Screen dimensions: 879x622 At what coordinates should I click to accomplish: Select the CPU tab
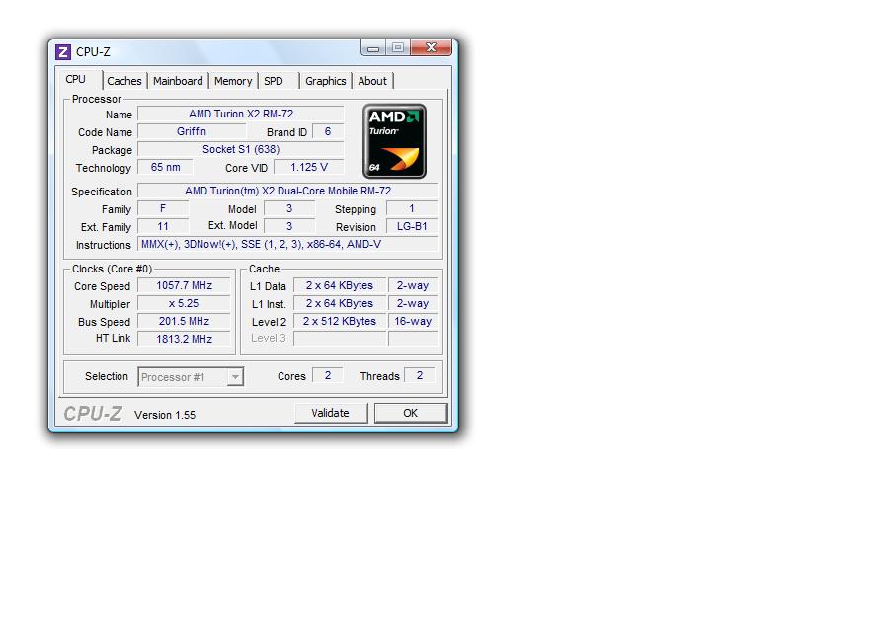pyautogui.click(x=76, y=80)
